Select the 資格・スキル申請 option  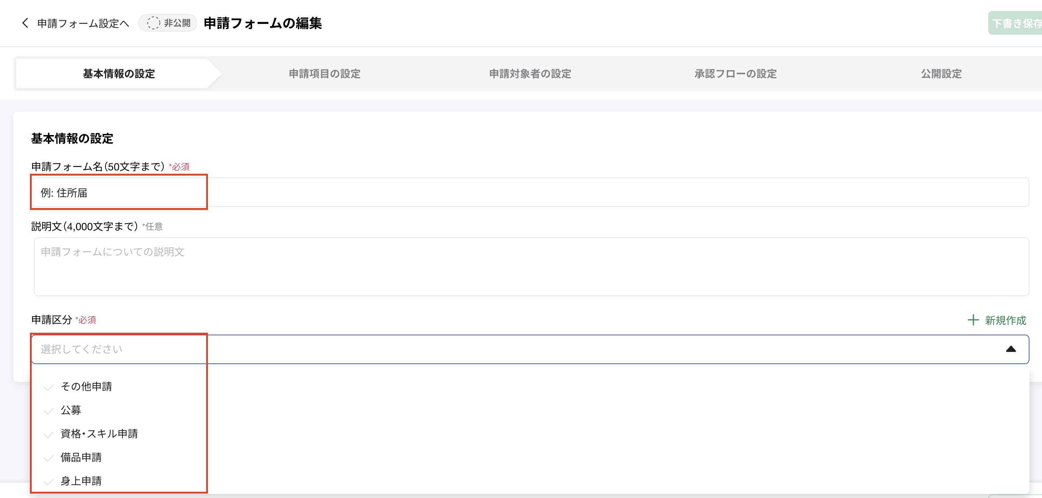point(99,434)
